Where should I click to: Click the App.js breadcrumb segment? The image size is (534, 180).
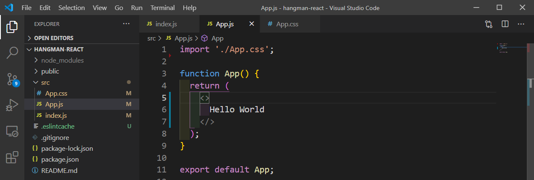pos(183,38)
